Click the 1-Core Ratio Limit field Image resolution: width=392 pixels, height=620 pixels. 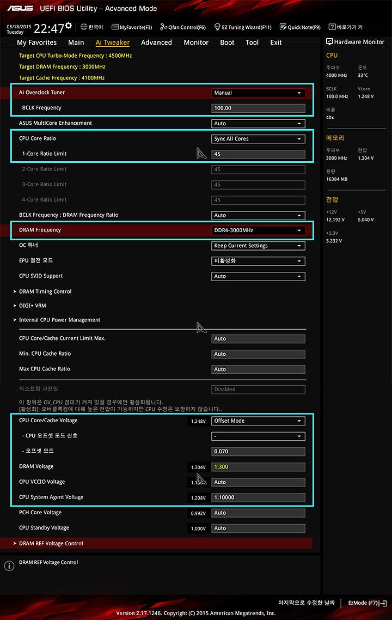259,154
